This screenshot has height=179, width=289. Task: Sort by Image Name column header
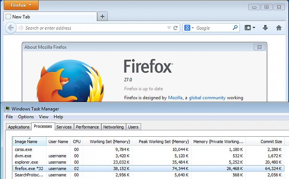click(x=30, y=141)
